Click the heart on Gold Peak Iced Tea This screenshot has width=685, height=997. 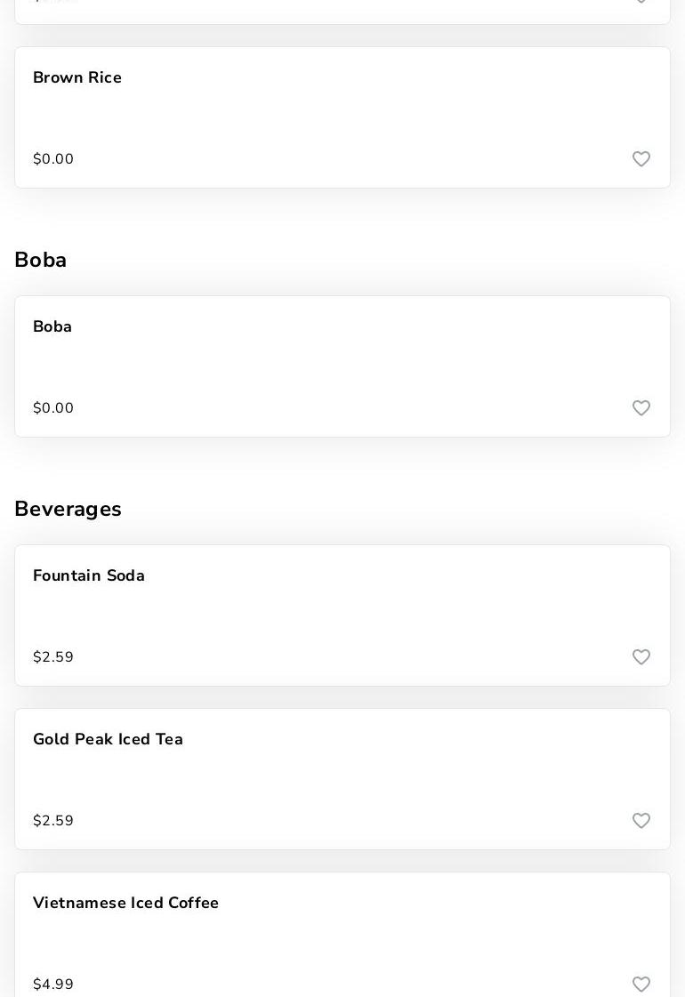coord(641,821)
